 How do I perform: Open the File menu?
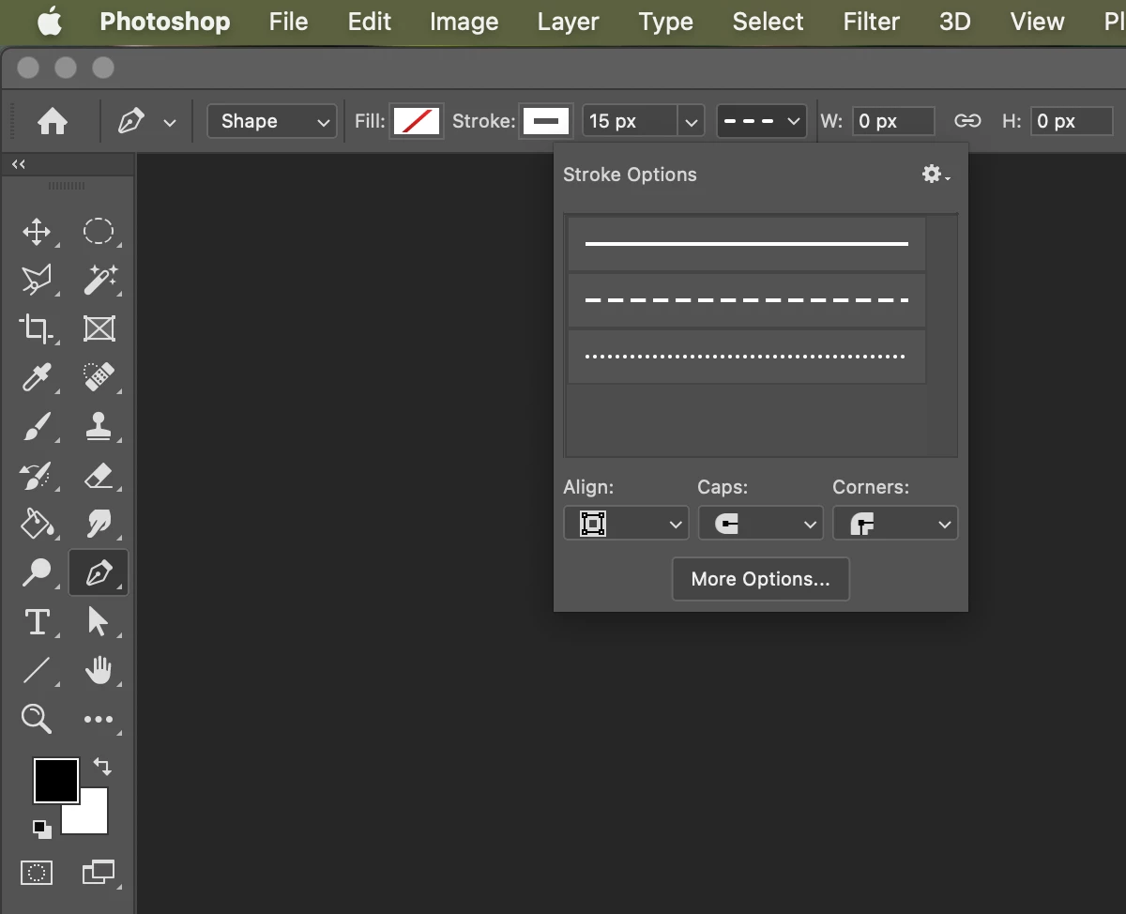[288, 22]
